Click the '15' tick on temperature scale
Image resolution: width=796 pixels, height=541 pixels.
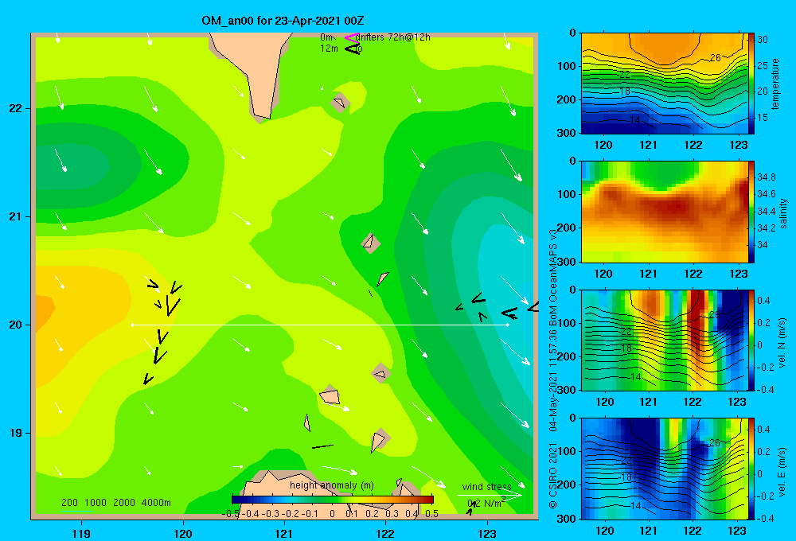click(x=763, y=117)
